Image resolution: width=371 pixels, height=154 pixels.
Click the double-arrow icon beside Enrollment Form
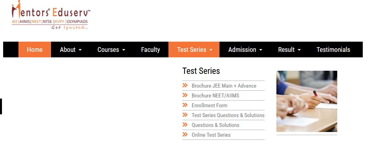point(185,105)
